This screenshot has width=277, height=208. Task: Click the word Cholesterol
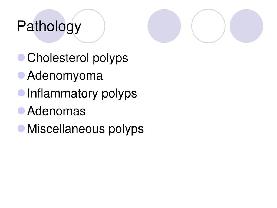[x=58, y=58]
